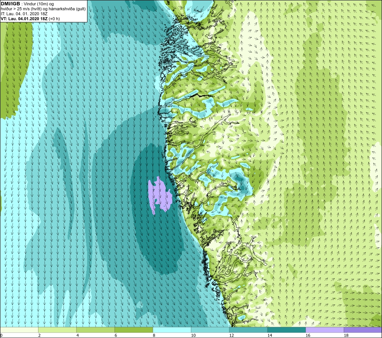The height and width of the screenshot is (338, 382).
Task: Click the teal 12–14 m/s legend swatch
Action: (248, 330)
